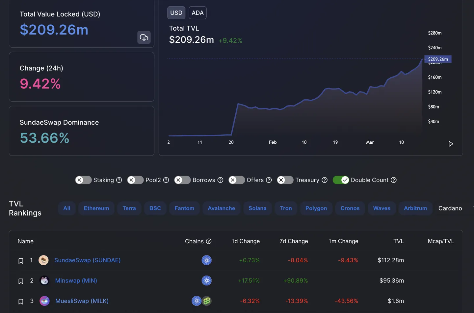The image size is (474, 313).
Task: Open the Pool2 help tooltip icon
Action: pos(166,180)
